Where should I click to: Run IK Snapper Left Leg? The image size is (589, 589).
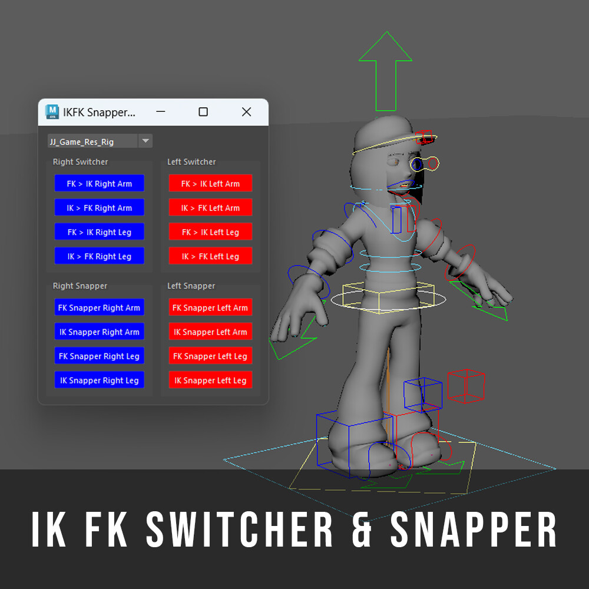(x=210, y=380)
